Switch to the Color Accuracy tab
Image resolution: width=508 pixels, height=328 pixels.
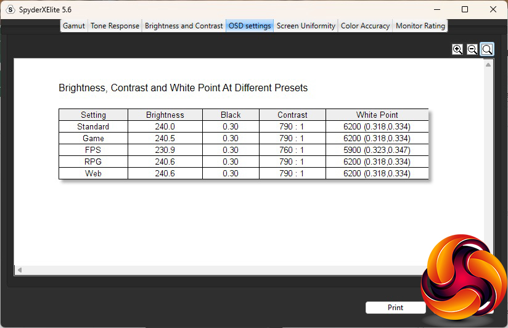pos(365,26)
